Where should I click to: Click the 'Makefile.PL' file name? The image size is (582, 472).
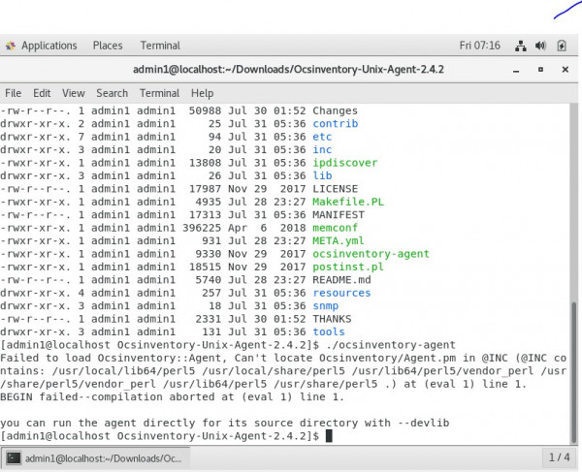click(348, 202)
